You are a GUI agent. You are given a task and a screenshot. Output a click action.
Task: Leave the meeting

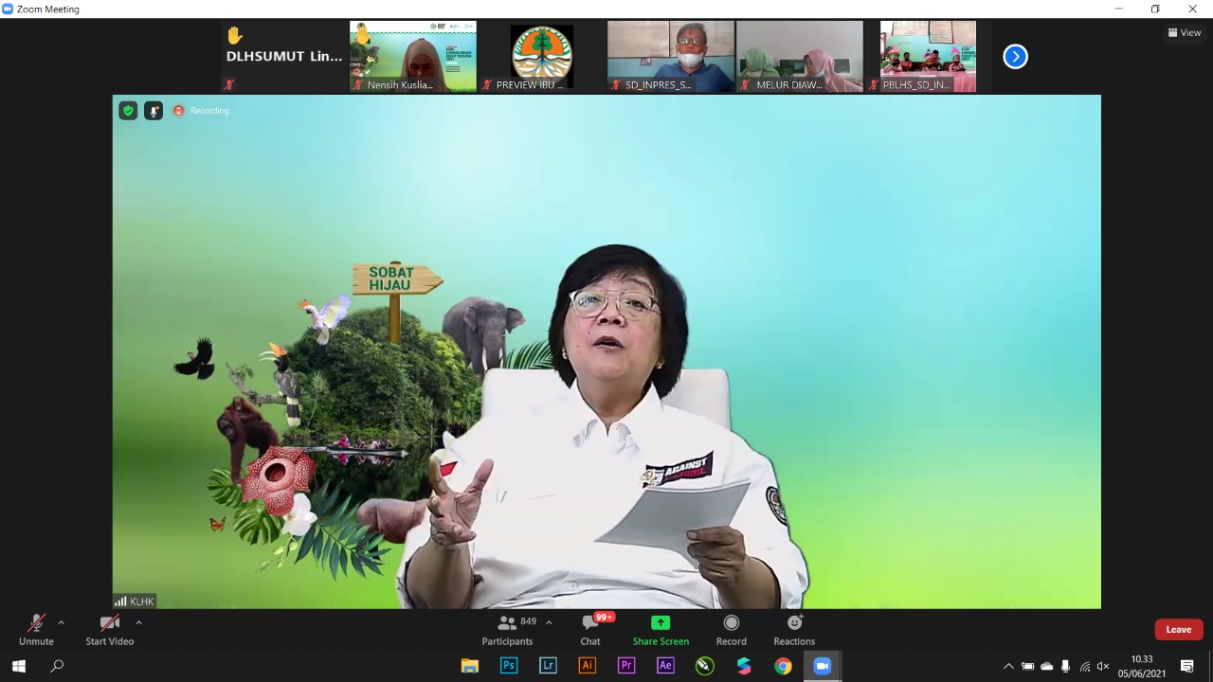coord(1178,630)
